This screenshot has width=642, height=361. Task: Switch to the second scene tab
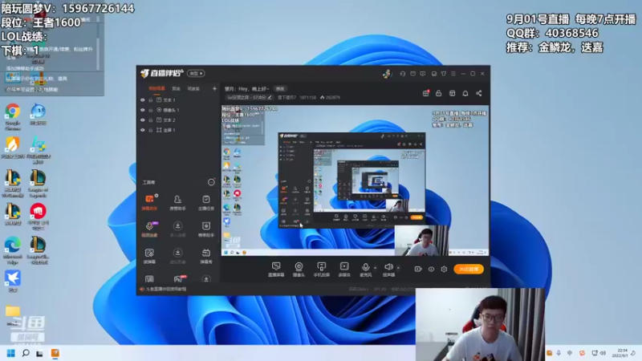pyautogui.click(x=176, y=88)
